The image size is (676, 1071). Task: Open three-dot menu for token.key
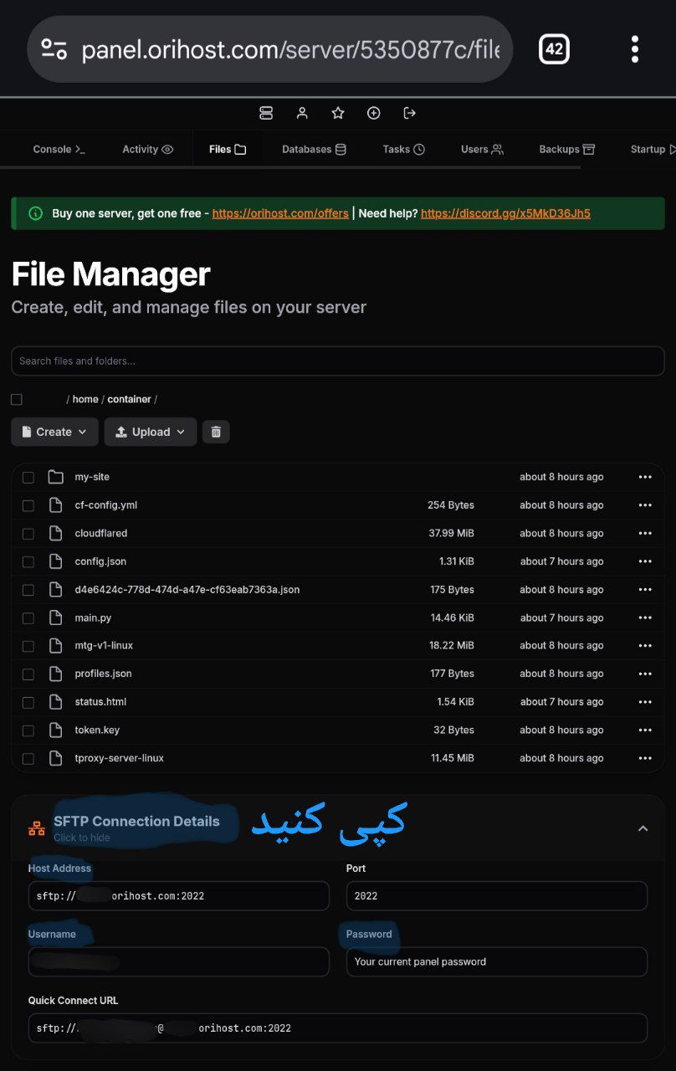645,730
